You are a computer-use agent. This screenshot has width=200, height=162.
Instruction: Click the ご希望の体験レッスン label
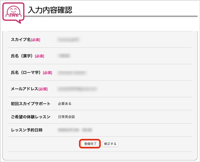click(x=31, y=117)
